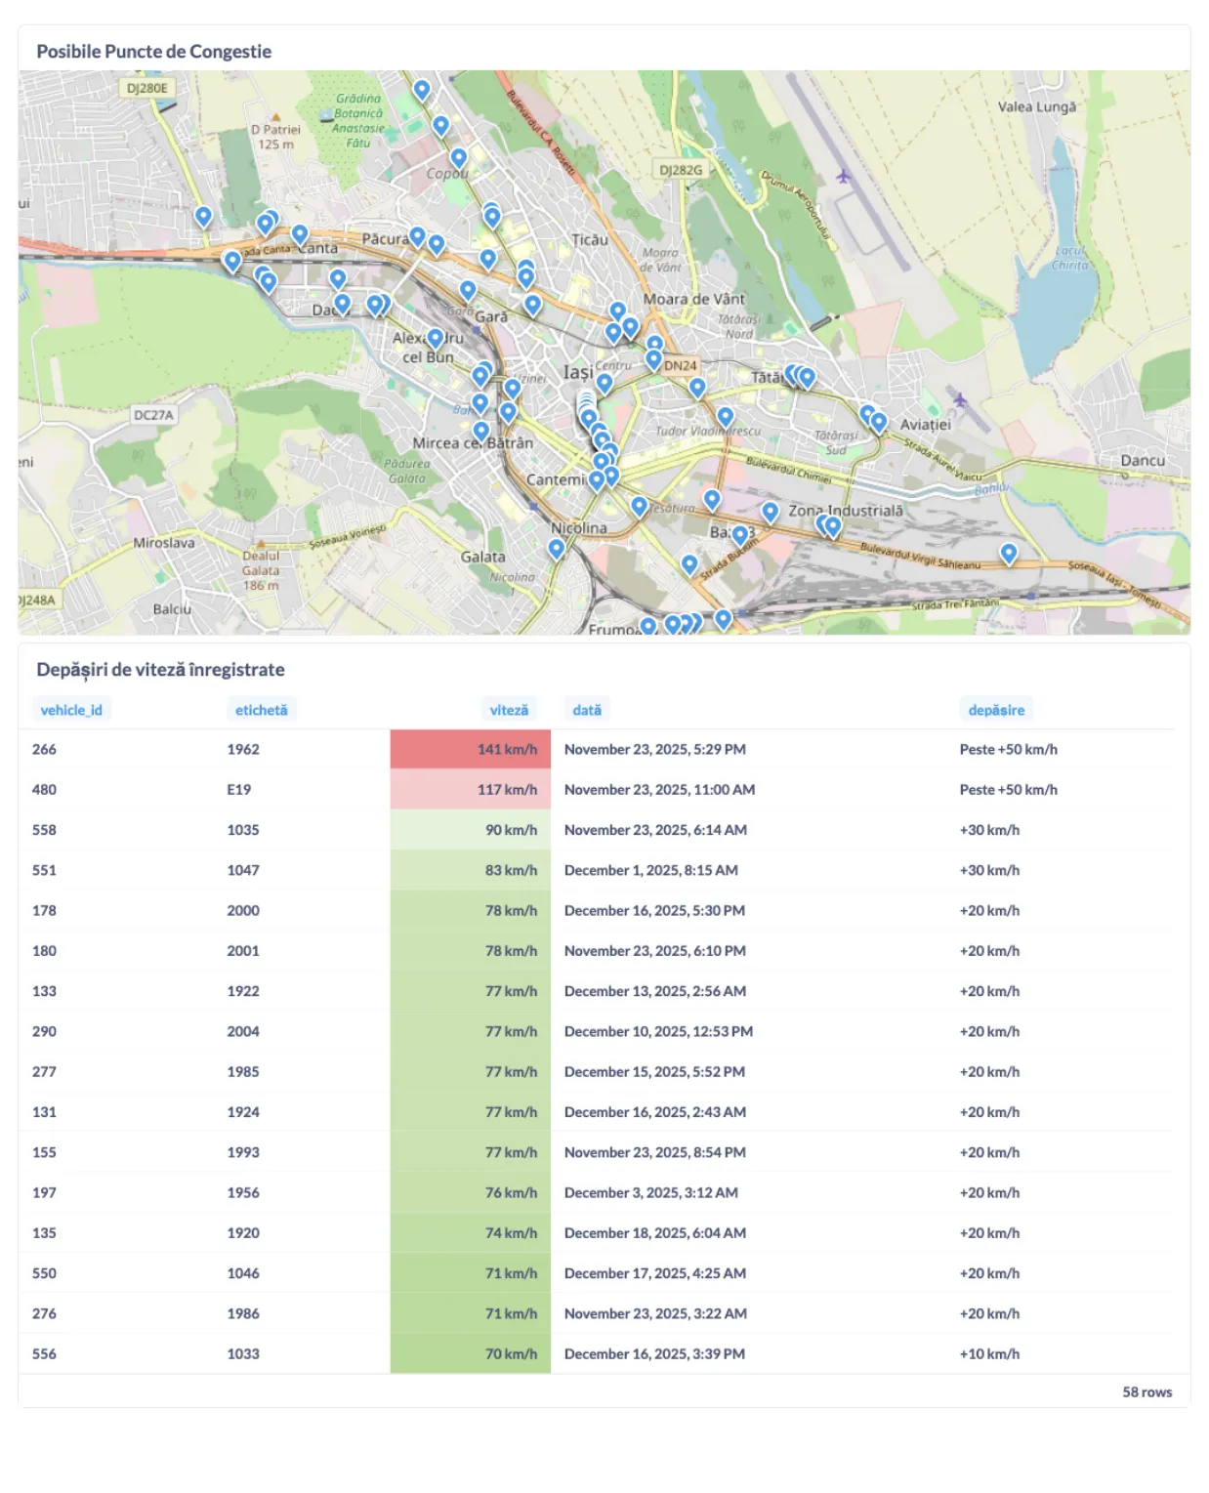This screenshot has width=1209, height=1493.
Task: Select the date December 16, 2025, 5:30 PM
Action: pyautogui.click(x=654, y=911)
